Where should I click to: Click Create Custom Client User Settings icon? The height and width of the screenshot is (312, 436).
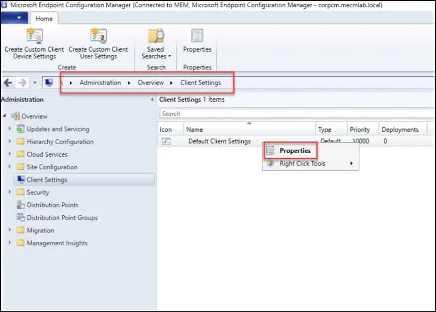click(x=98, y=36)
